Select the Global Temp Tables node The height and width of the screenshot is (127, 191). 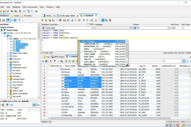click(x=20, y=53)
